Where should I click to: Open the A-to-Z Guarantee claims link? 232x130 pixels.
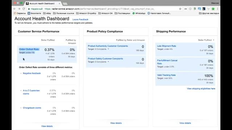click(31, 92)
